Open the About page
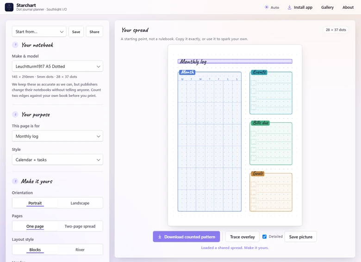Screen dimensions: 361x262 pos(348,7)
